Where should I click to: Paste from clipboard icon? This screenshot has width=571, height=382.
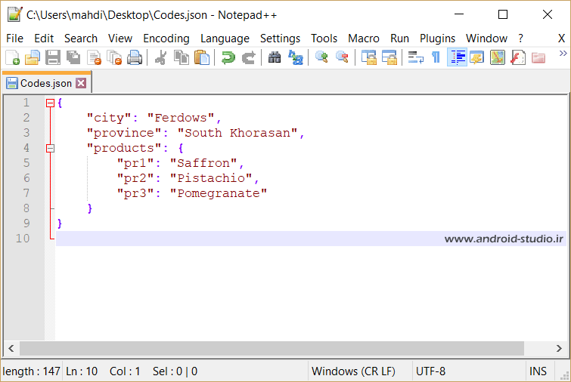[x=202, y=57]
